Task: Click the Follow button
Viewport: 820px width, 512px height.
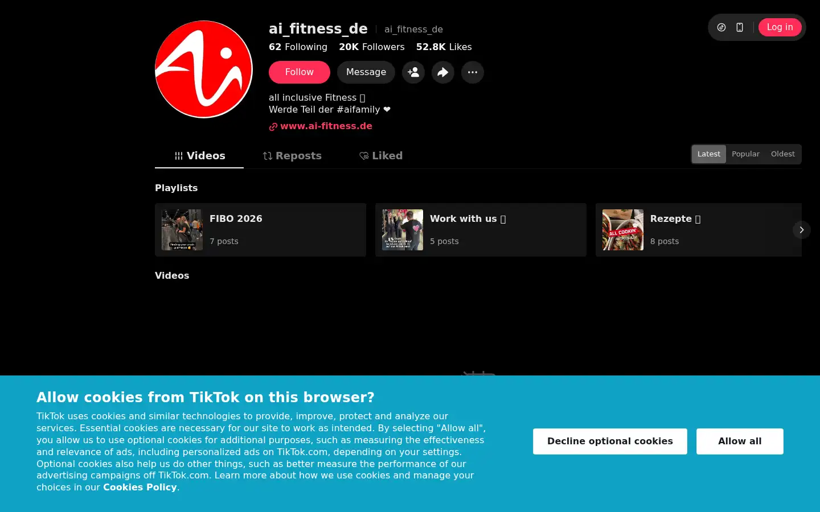Action: point(300,72)
